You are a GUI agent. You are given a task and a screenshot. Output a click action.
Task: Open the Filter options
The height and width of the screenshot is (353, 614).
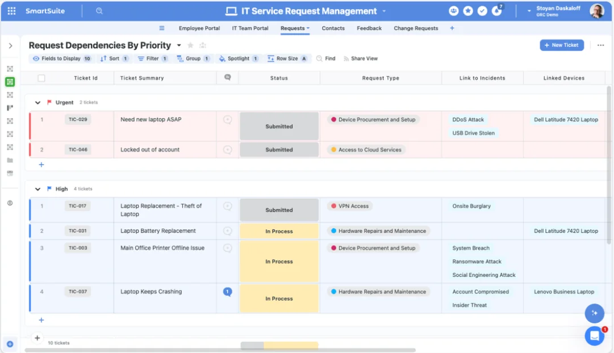coord(153,58)
